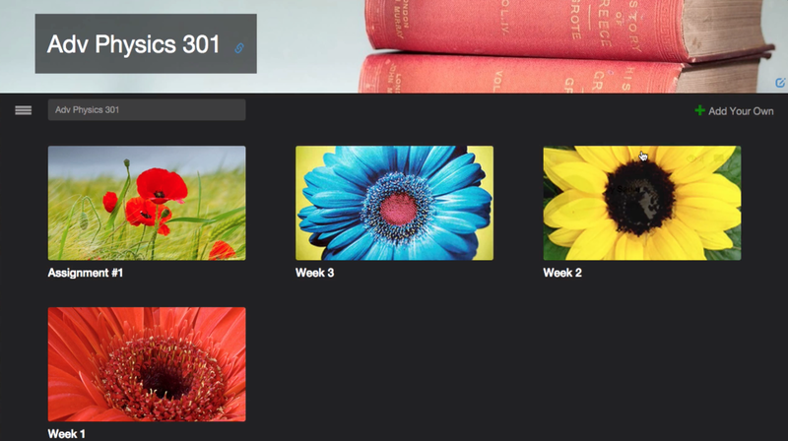The width and height of the screenshot is (788, 441).
Task: Open the Assignment #1 poppy thumbnail
Action: pyautogui.click(x=147, y=203)
